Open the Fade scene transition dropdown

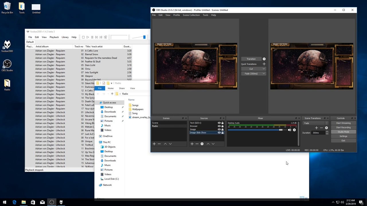(315, 123)
